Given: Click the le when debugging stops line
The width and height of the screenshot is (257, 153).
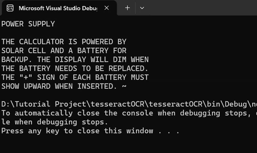Looking at the screenshot, I should tap(55, 122).
